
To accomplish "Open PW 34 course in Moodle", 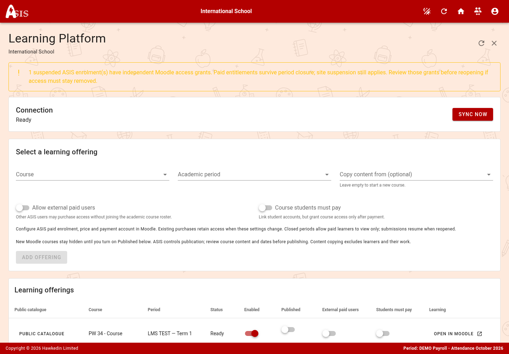I will [x=458, y=334].
